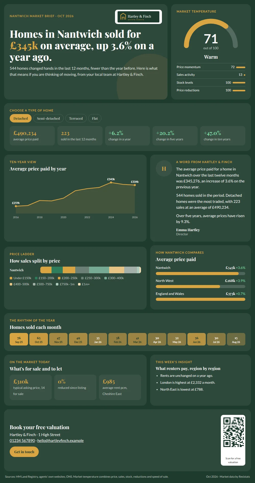Choose the £750k–1m legend entry

coord(65,284)
